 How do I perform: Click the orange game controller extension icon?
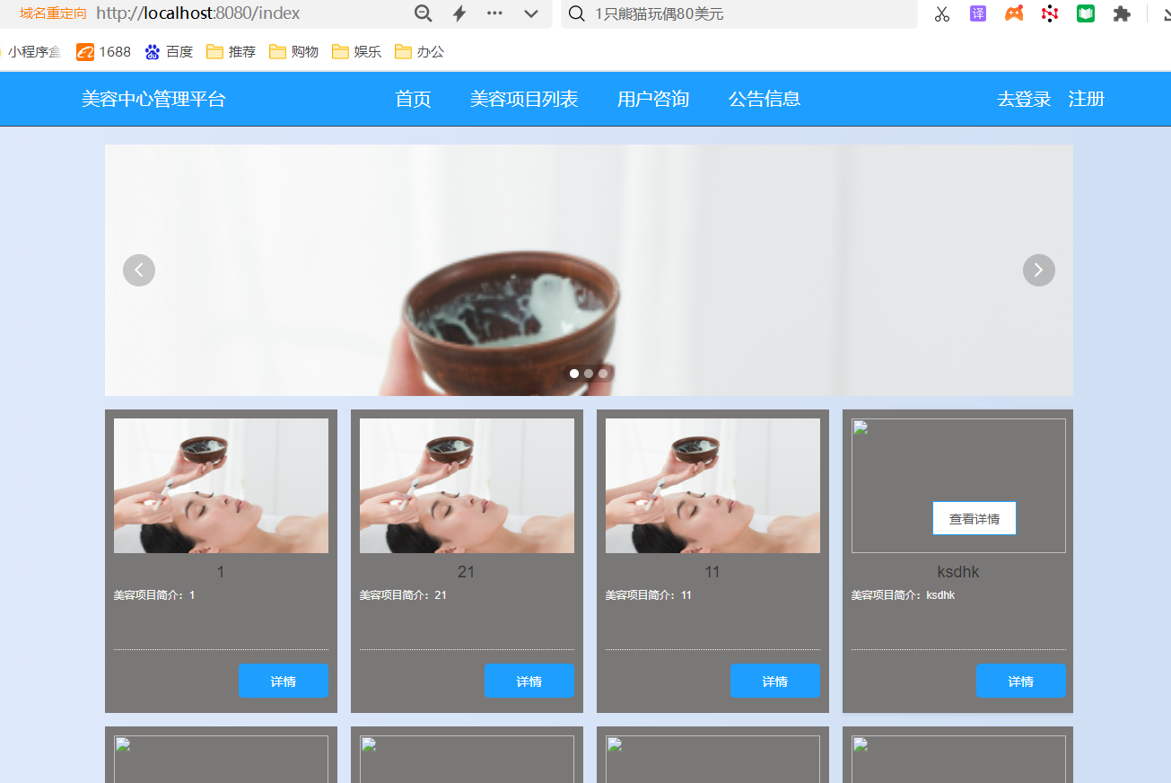coord(1014,13)
